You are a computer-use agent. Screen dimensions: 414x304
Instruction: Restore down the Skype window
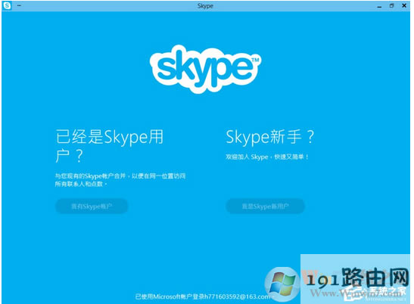click(391, 5)
